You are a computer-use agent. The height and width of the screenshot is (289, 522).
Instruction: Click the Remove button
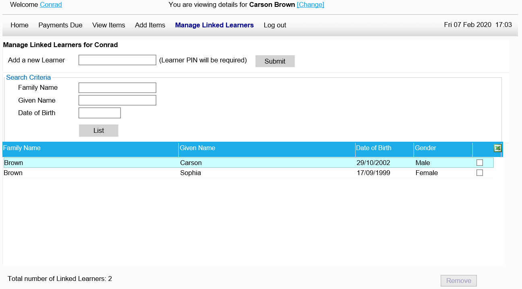point(459,281)
